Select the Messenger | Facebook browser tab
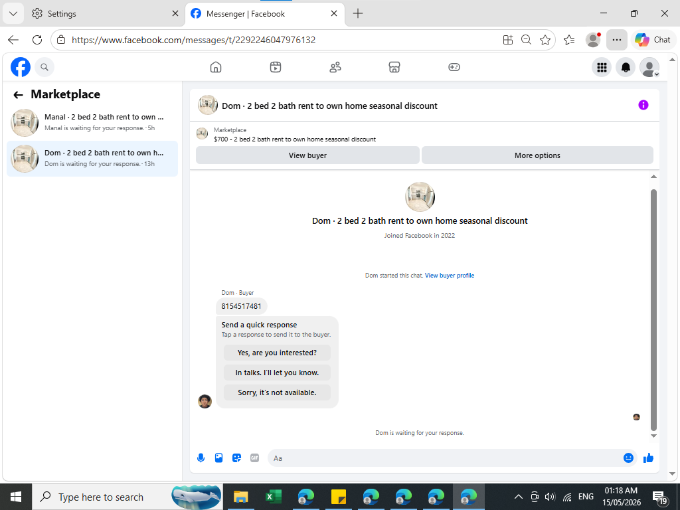Image resolution: width=680 pixels, height=510 pixels. click(x=264, y=13)
